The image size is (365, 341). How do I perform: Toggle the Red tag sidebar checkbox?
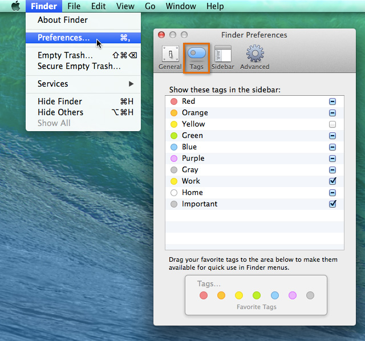[332, 102]
